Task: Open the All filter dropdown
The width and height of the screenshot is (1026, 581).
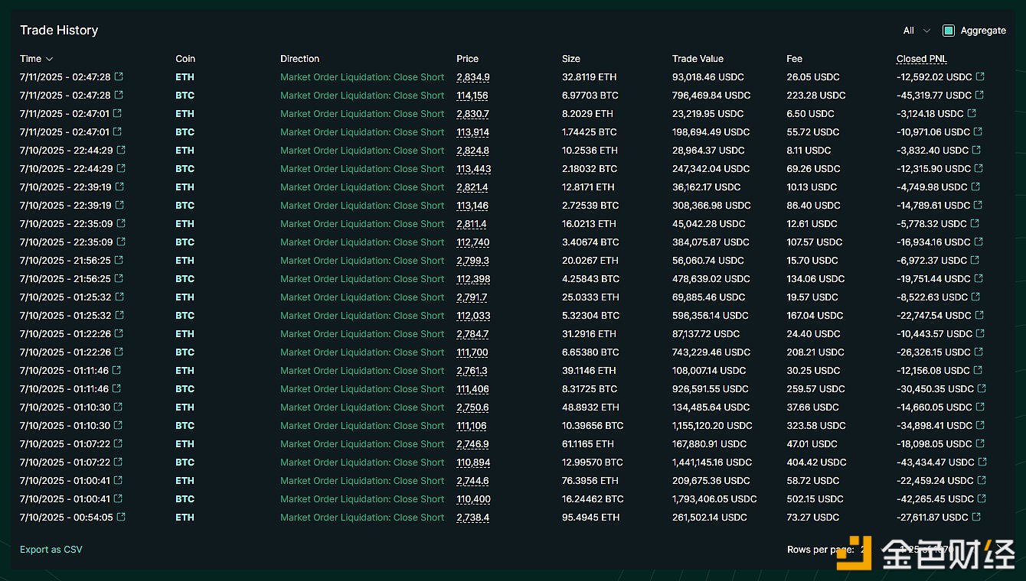Action: pyautogui.click(x=916, y=31)
